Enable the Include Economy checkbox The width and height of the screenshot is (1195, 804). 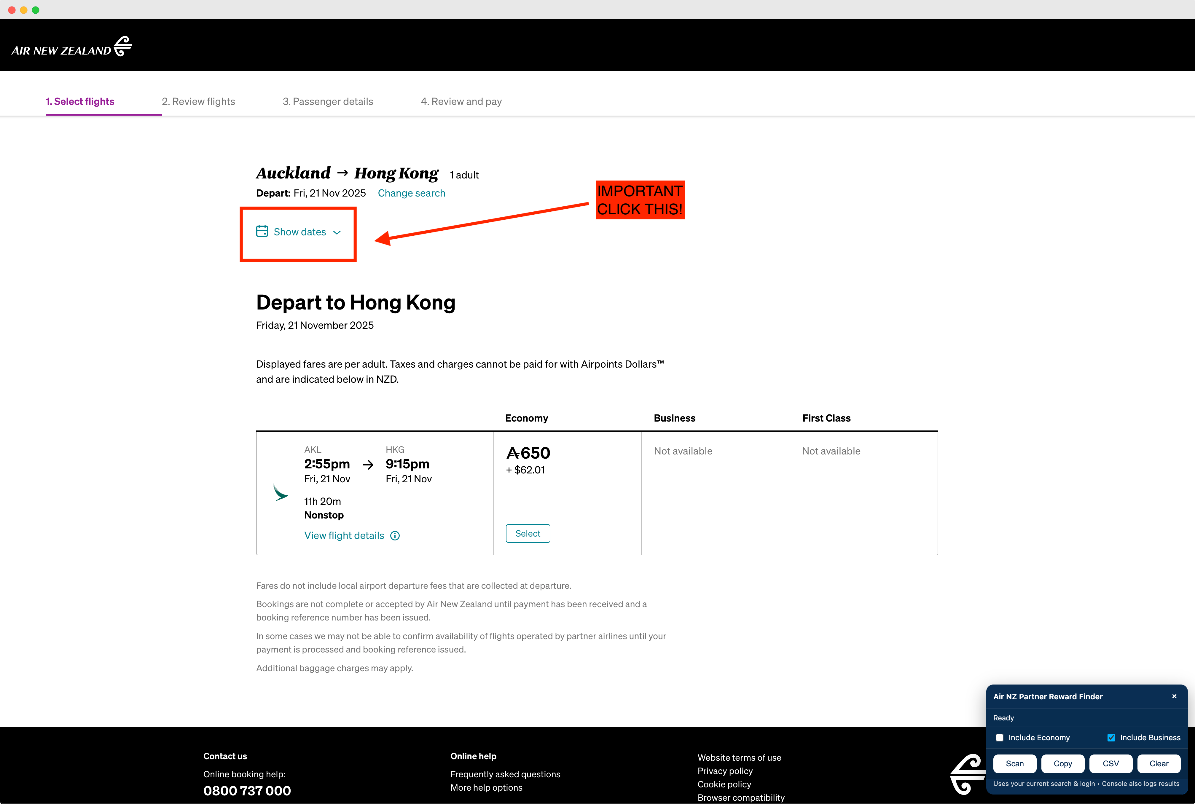(1000, 737)
